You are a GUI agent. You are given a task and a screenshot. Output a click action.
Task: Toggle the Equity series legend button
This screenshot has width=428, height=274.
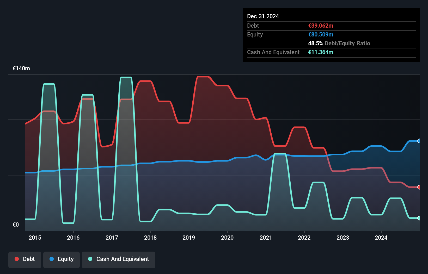(62, 260)
